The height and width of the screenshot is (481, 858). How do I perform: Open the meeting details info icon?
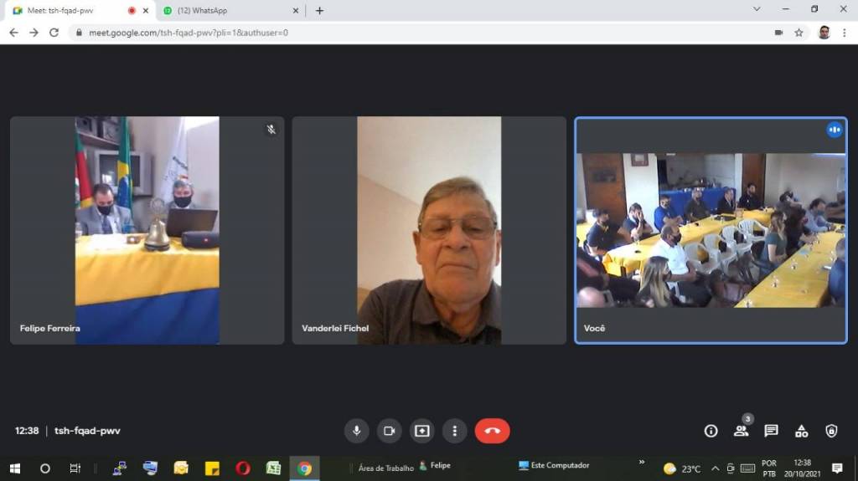tap(711, 431)
